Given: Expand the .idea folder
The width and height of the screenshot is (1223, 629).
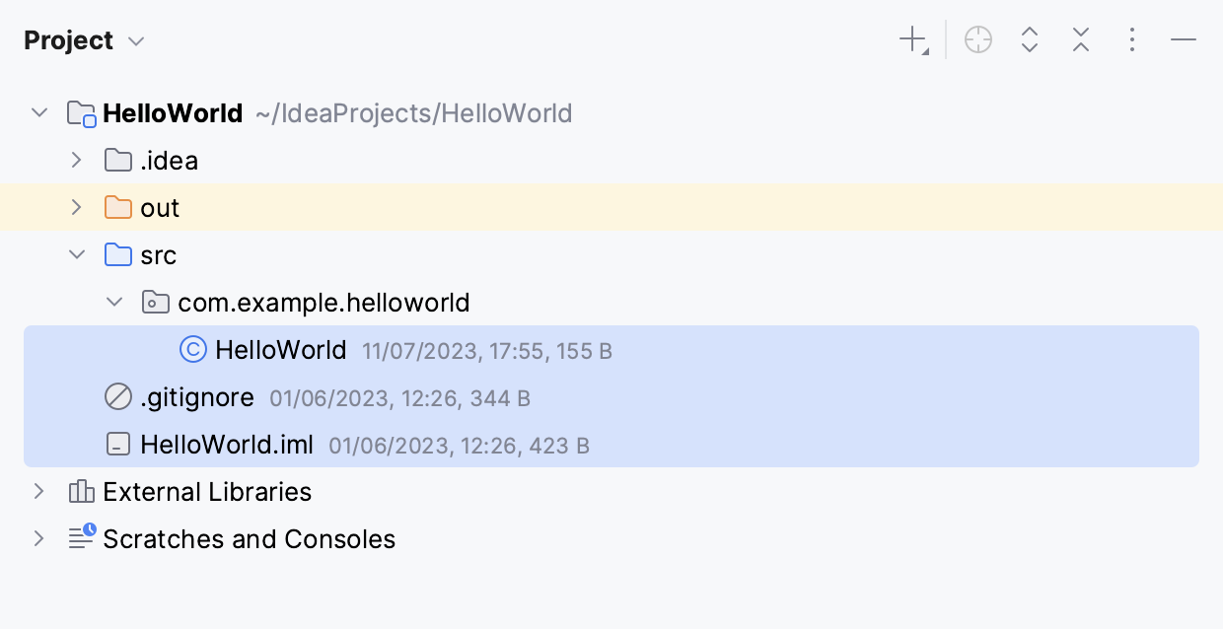Looking at the screenshot, I should pyautogui.click(x=77, y=160).
